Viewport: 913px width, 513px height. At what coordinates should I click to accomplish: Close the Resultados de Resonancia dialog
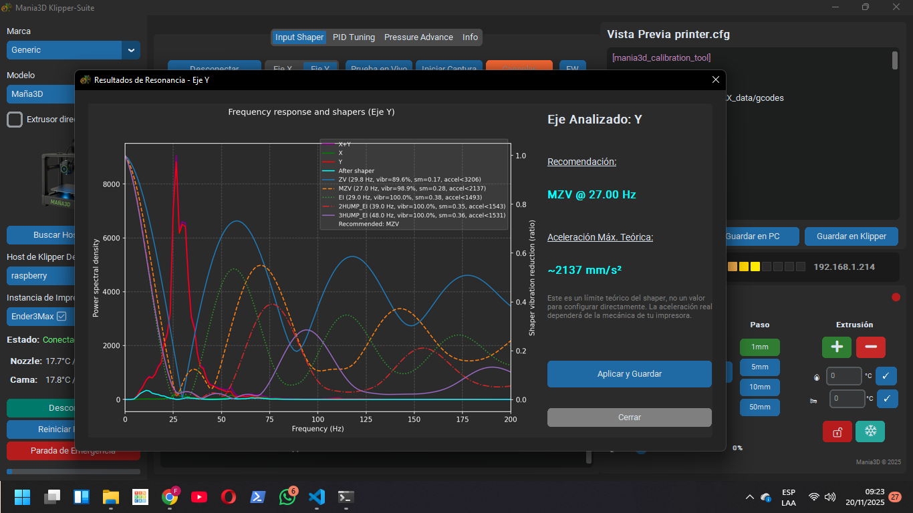pyautogui.click(x=715, y=80)
